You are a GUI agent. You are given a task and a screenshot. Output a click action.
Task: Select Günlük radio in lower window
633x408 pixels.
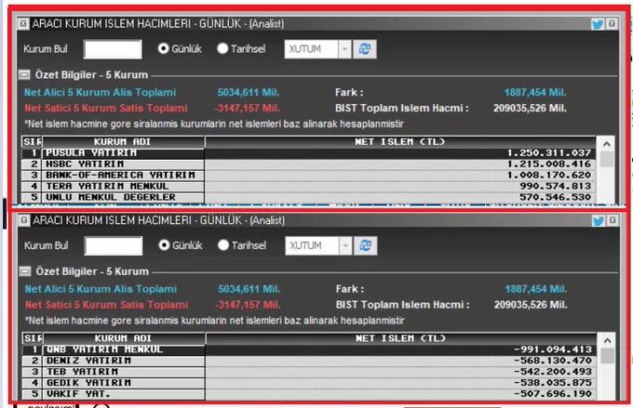(x=164, y=245)
